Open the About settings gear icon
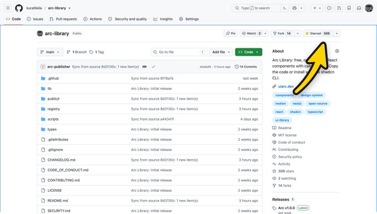This screenshot has width=377, height=214. 337,51
